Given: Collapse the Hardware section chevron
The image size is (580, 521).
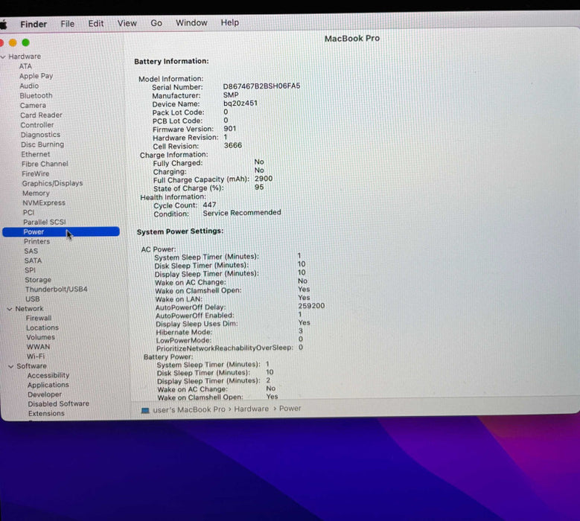Looking at the screenshot, I should coord(3,57).
